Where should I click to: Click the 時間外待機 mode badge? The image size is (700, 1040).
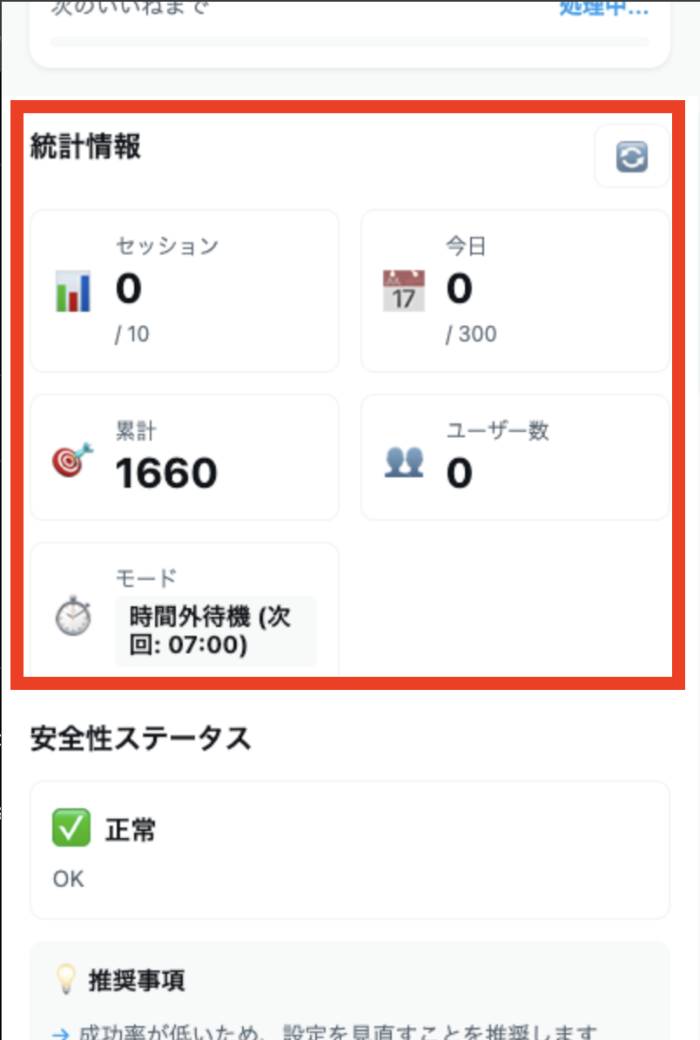click(215, 631)
